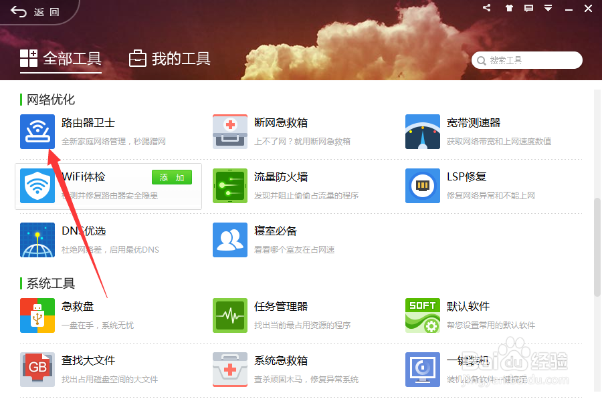
Task: Open the 宽带测速器 speed test tool
Action: click(422, 132)
